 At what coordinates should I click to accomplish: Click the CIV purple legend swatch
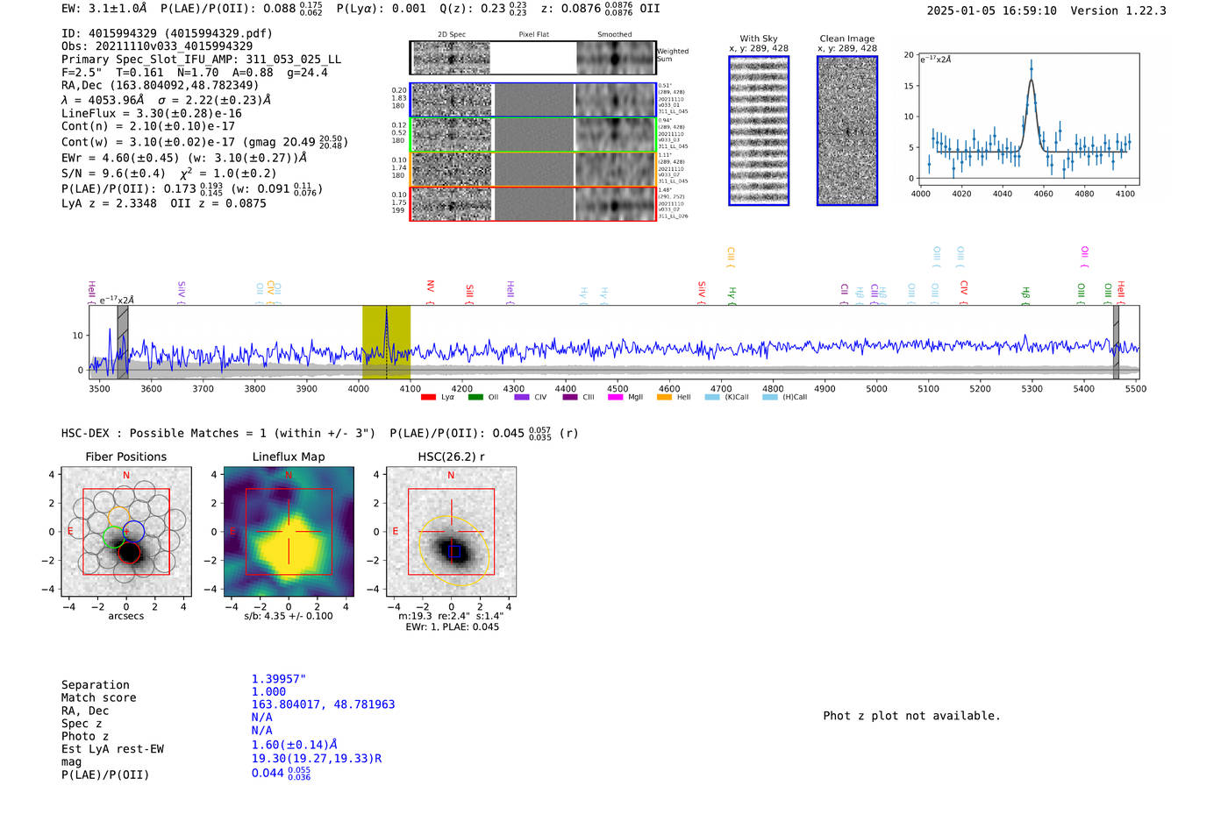[x=522, y=397]
